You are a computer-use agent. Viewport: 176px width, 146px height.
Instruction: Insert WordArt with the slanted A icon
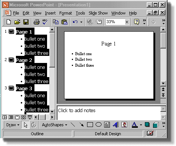click(x=116, y=125)
